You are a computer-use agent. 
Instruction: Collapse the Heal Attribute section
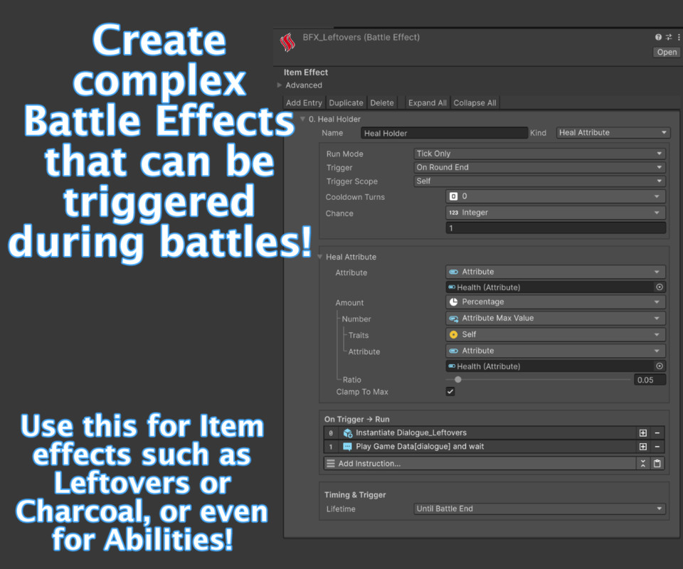[x=320, y=257]
